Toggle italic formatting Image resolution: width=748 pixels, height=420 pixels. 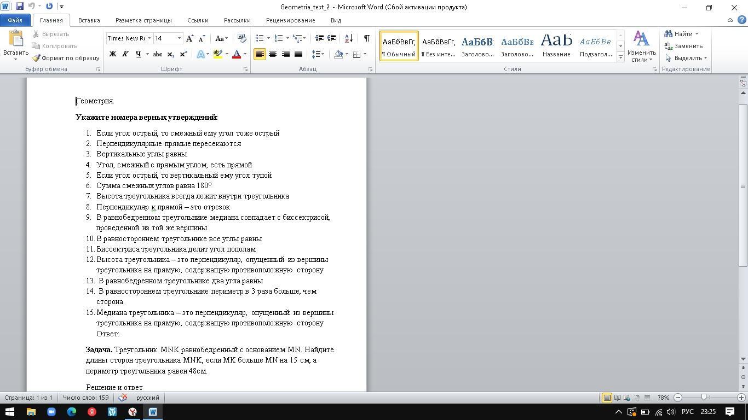(125, 54)
